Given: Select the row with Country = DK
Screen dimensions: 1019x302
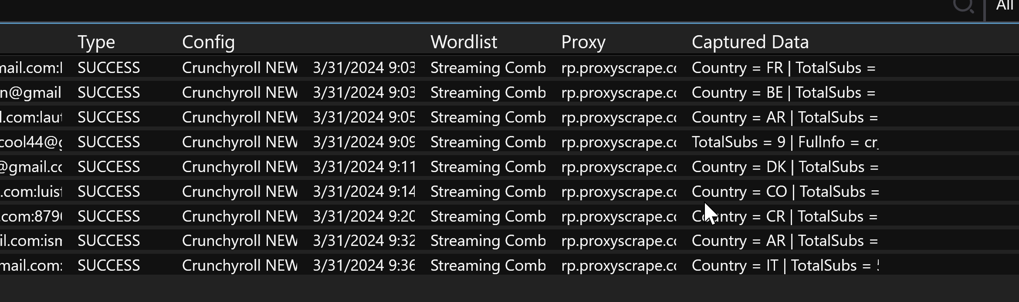Looking at the screenshot, I should pyautogui.click(x=784, y=167).
